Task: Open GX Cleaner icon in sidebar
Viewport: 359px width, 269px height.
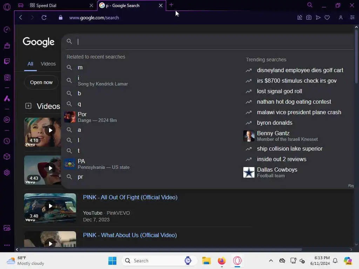Action: pos(7,46)
